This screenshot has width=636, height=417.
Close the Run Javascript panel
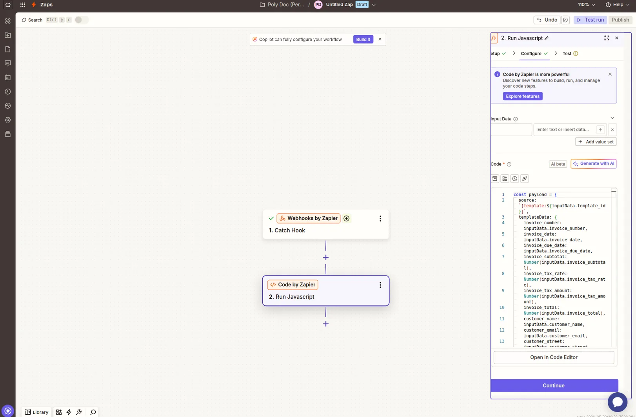(x=617, y=38)
